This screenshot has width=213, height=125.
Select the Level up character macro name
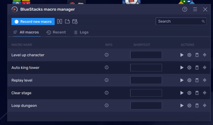[x=28, y=55]
